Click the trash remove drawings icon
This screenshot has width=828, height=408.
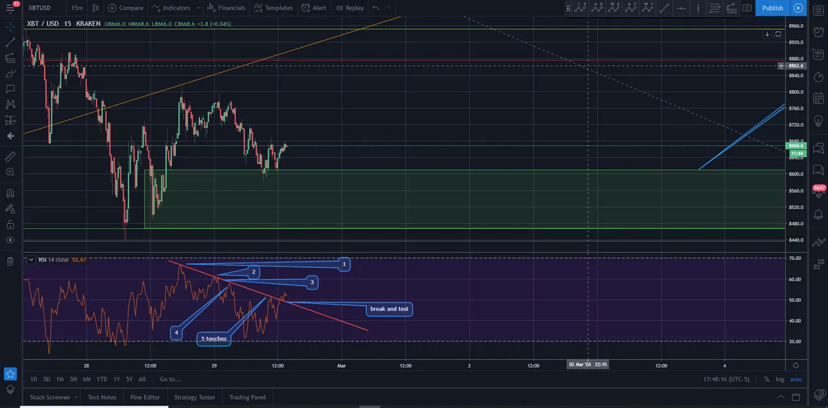[x=10, y=261]
